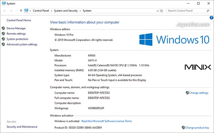Click the 'WORKGROUP' value
The height and width of the screenshot is (133, 214).
tap(96, 108)
